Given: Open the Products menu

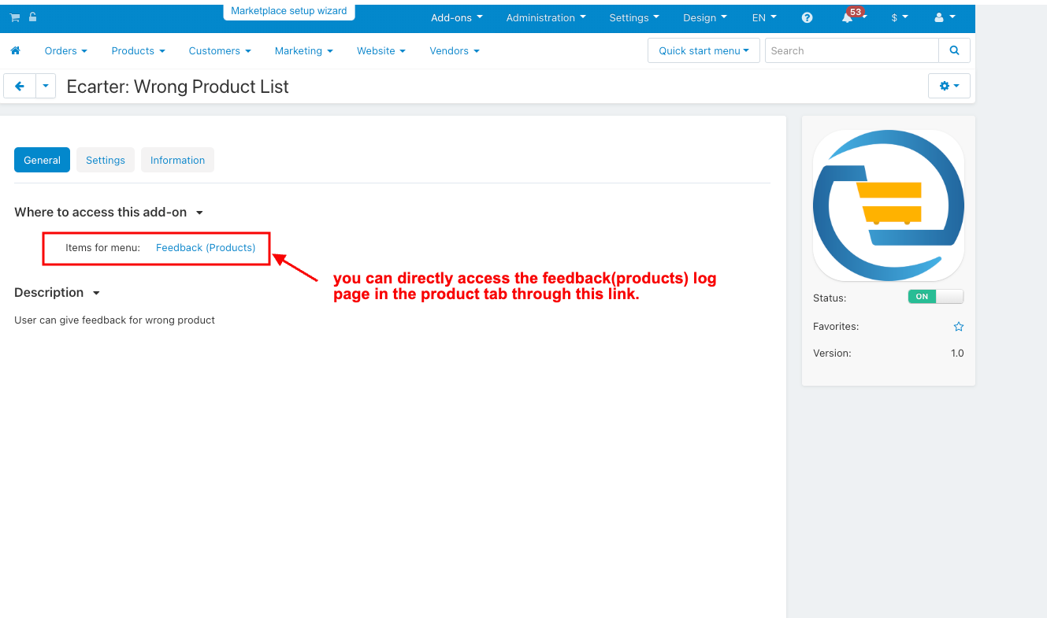Looking at the screenshot, I should click(x=138, y=50).
